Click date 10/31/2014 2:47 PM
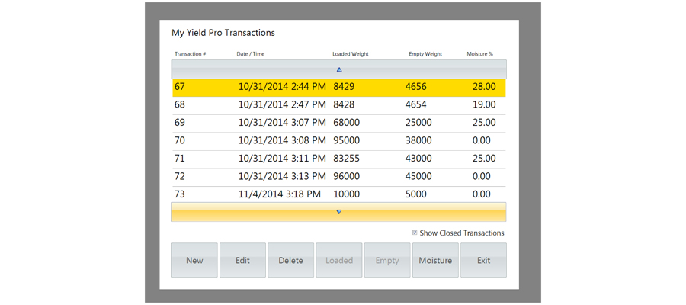Viewport: 686px width, 305px height. [282, 104]
